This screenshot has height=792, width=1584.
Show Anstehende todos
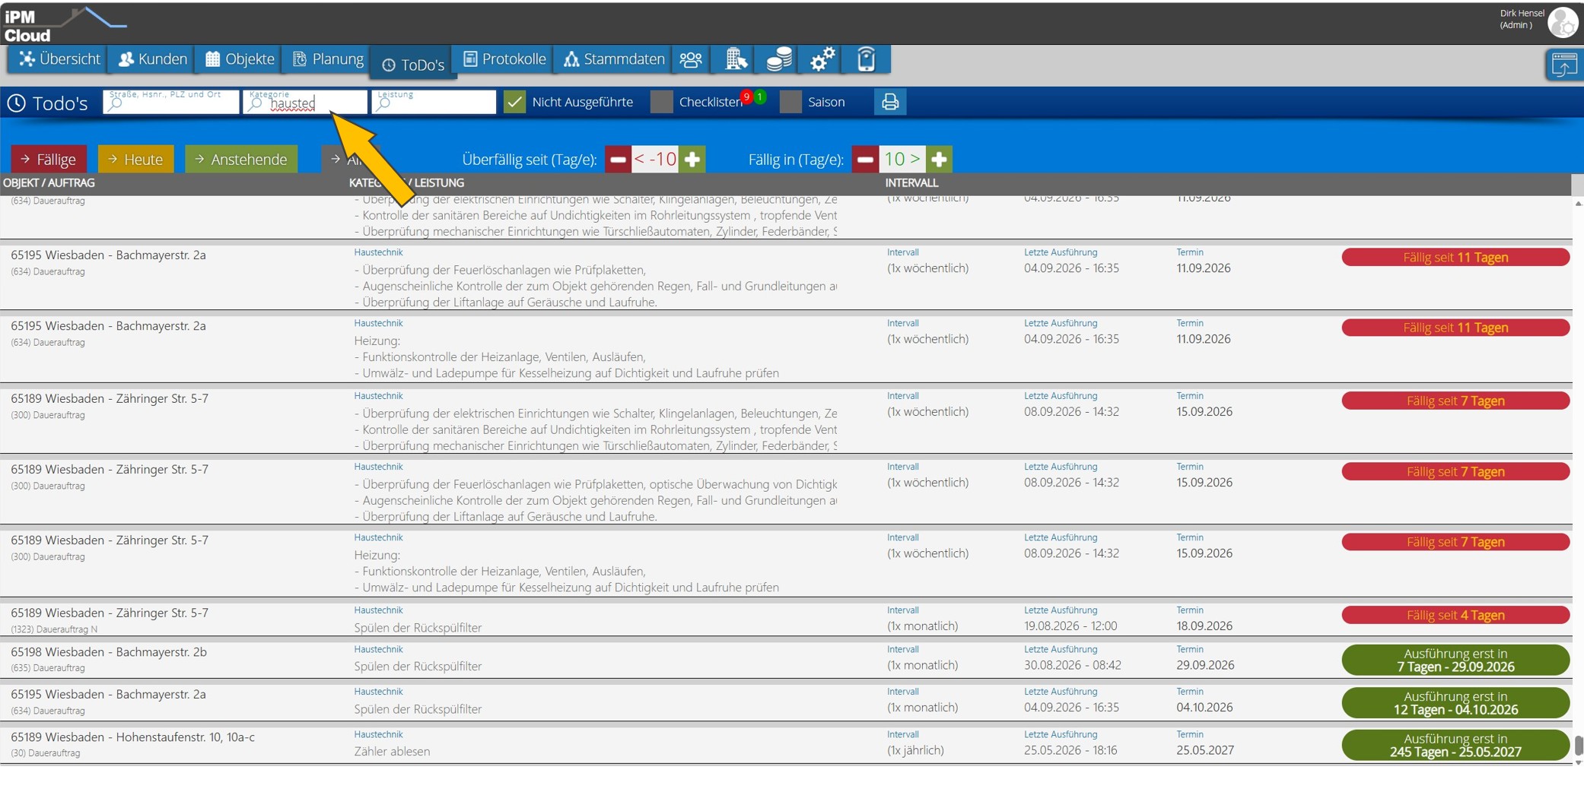coord(241,160)
